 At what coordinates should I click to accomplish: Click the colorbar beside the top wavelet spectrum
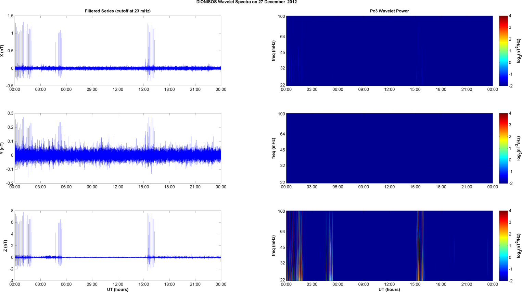click(503, 51)
